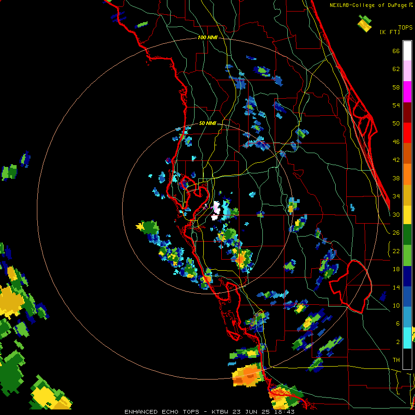The image size is (415, 415).
Task: Click the [K FT] units label
Action: pyautogui.click(x=390, y=32)
